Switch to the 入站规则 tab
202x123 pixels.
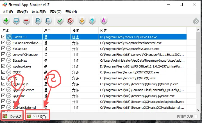tap(37, 117)
